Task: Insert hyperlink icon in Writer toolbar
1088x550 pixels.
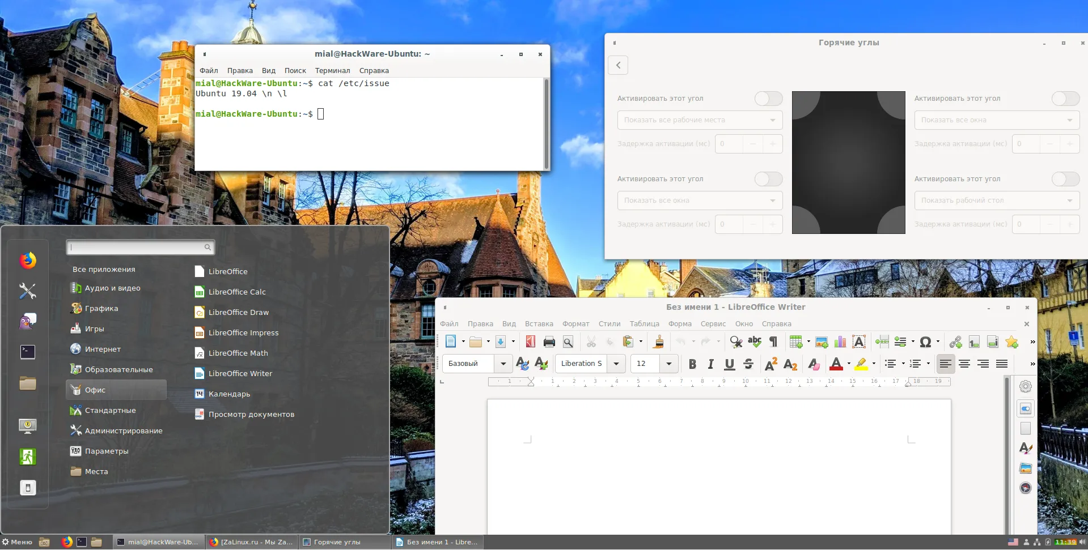Action: 955,342
